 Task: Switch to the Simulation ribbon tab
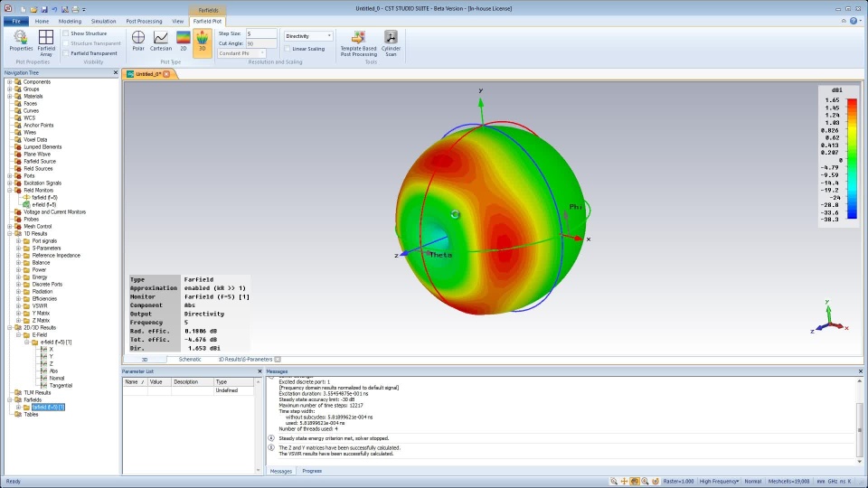(x=103, y=21)
